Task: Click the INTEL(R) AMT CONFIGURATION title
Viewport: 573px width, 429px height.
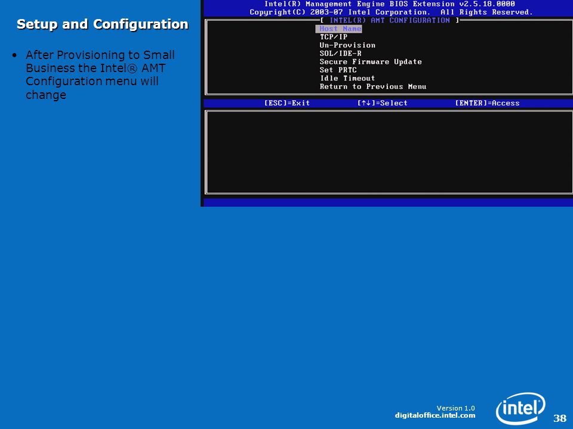Action: [x=390, y=20]
